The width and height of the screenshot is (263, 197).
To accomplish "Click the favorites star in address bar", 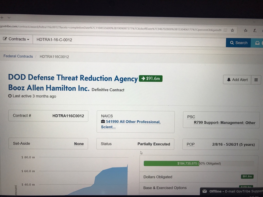I will 232,30.
